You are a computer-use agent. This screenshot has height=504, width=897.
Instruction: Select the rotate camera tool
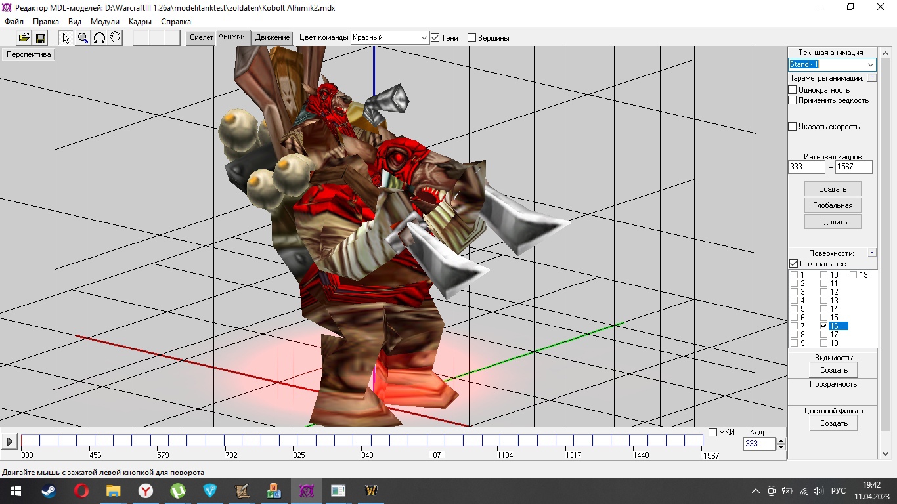(x=99, y=38)
